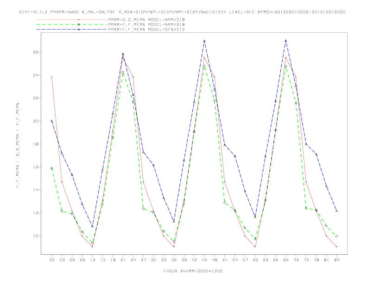Screen dimensions: 367x283
Task: Click x-axis forecast hour label 78
Action: pos(316,260)
